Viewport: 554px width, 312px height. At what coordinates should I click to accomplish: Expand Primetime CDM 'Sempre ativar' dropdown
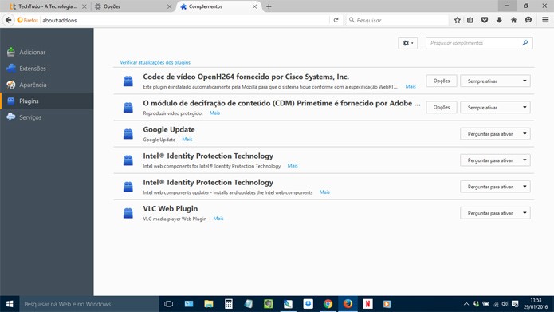[495, 108]
